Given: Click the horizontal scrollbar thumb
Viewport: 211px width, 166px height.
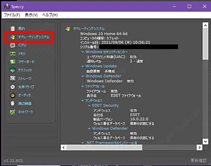Looking at the screenshot, I should coord(104,148).
